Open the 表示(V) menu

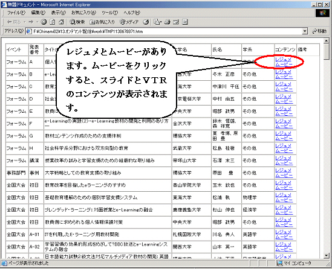(58, 13)
